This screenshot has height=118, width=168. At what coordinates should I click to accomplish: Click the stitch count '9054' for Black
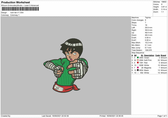(141, 70)
